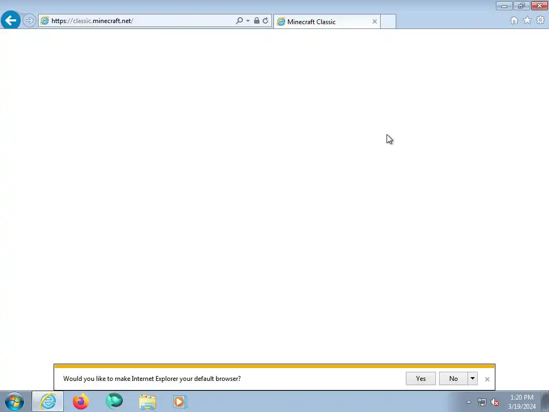Open Windows Explorer folder on taskbar

147,402
